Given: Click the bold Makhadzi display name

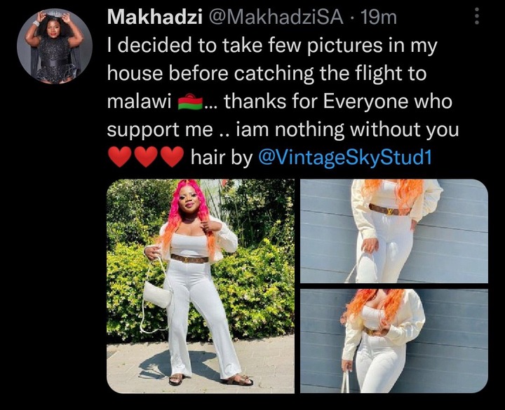Looking at the screenshot, I should tap(155, 17).
